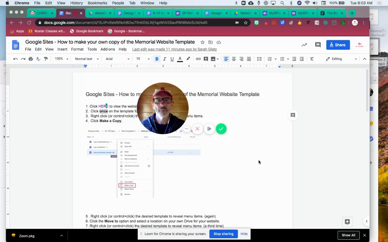This screenshot has height=242, width=388.
Task: Click the Redo icon in Docs toolbar
Action: [23, 59]
